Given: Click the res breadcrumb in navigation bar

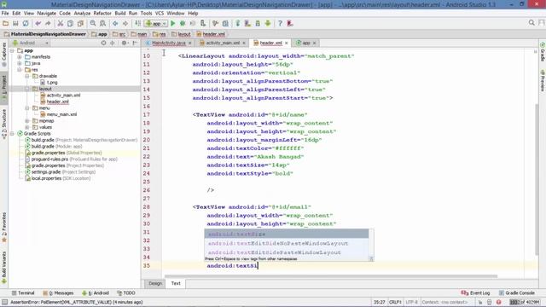Looking at the screenshot, I should tap(160, 34).
